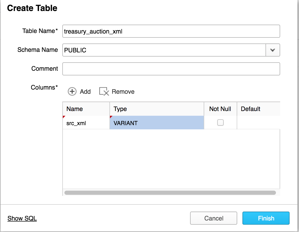The width and height of the screenshot is (299, 232).
Task: Click the Remove label text
Action: click(123, 92)
